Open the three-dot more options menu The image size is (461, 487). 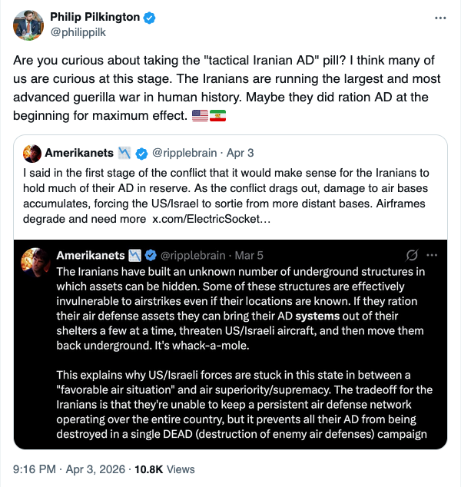(439, 16)
